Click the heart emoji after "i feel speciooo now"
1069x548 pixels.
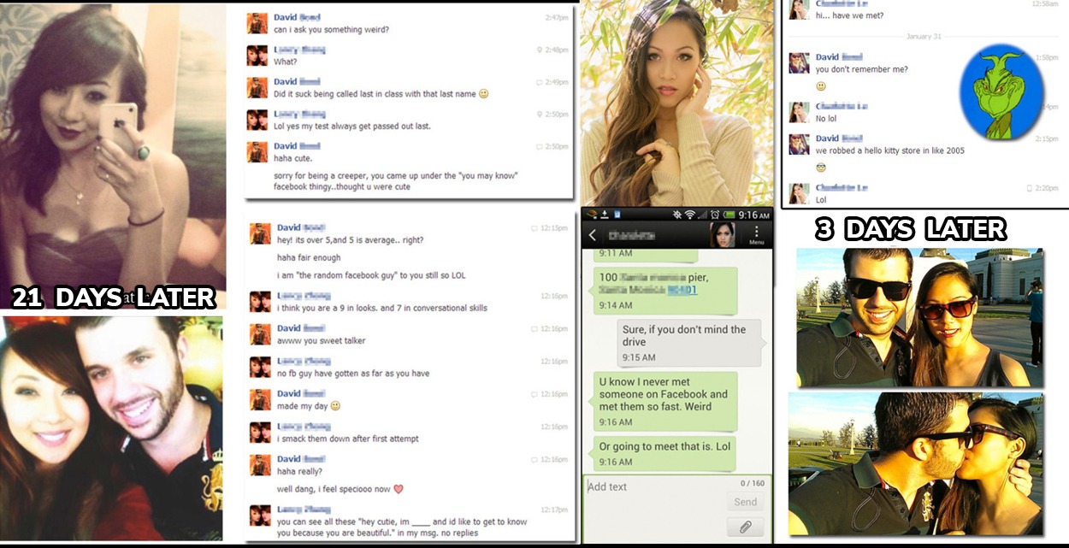398,490
